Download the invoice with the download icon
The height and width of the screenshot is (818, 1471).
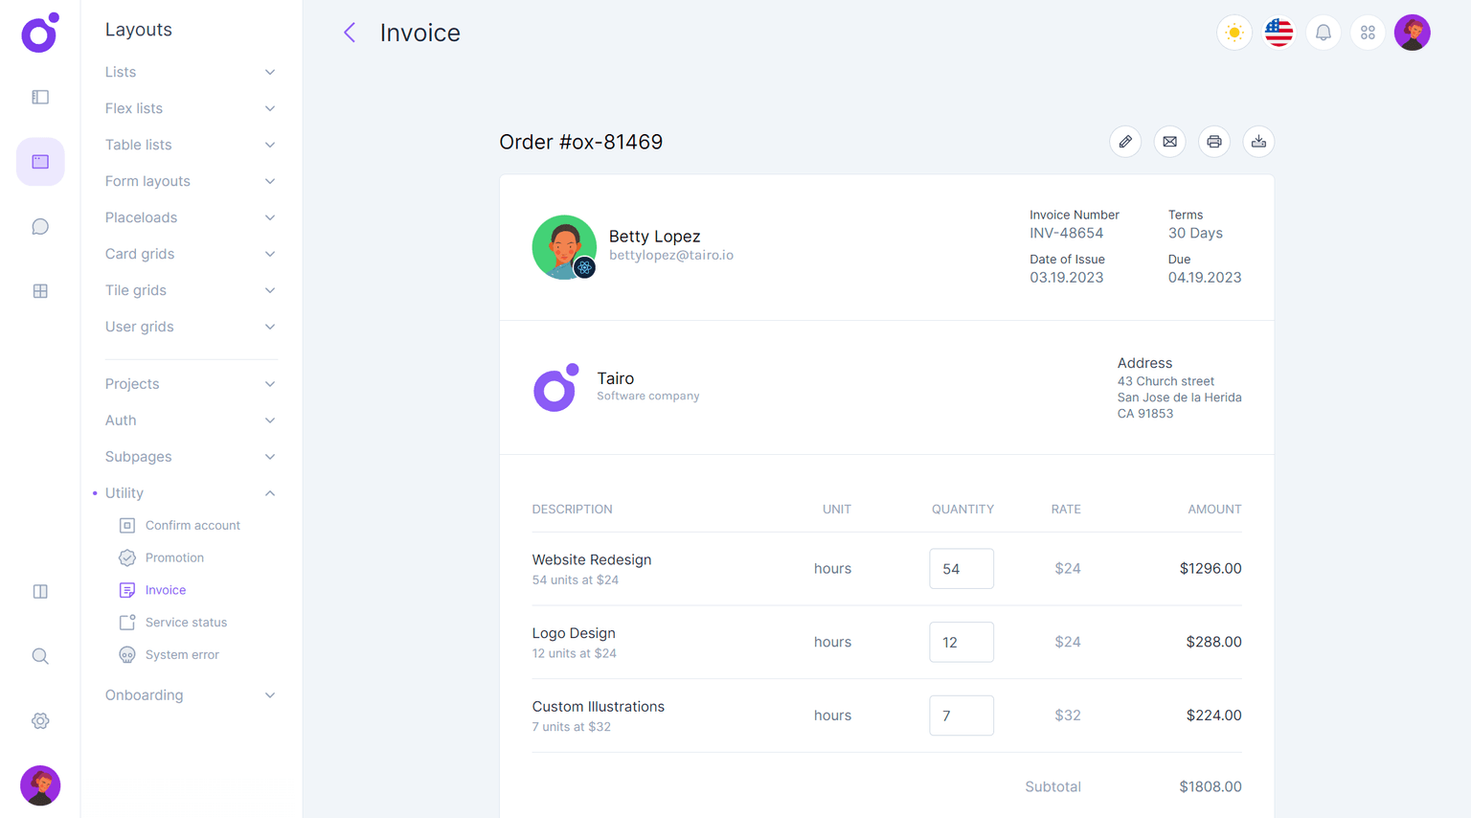pyautogui.click(x=1258, y=141)
